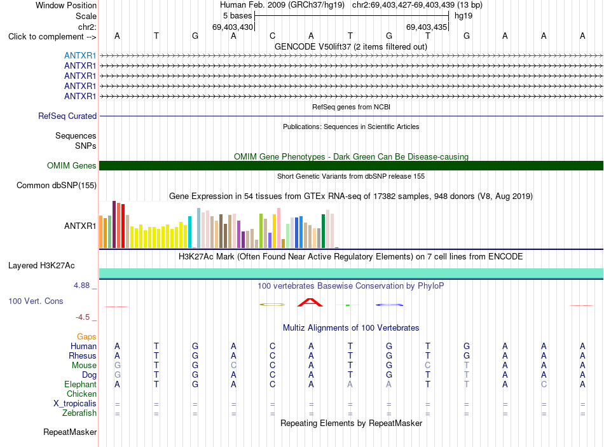Image resolution: width=604 pixels, height=447 pixels.
Task: Click the 'chr2:' ruler label
Action: point(88,27)
